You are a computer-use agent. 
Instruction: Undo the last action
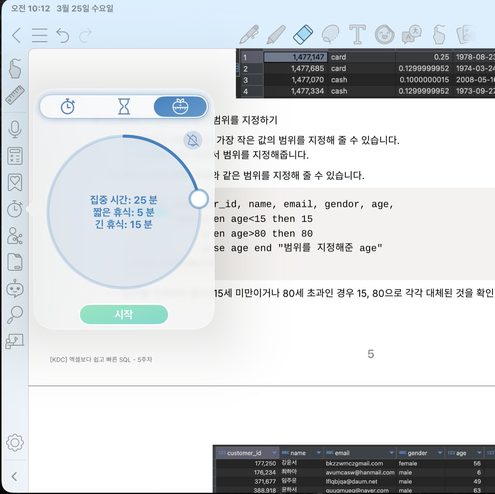[63, 35]
